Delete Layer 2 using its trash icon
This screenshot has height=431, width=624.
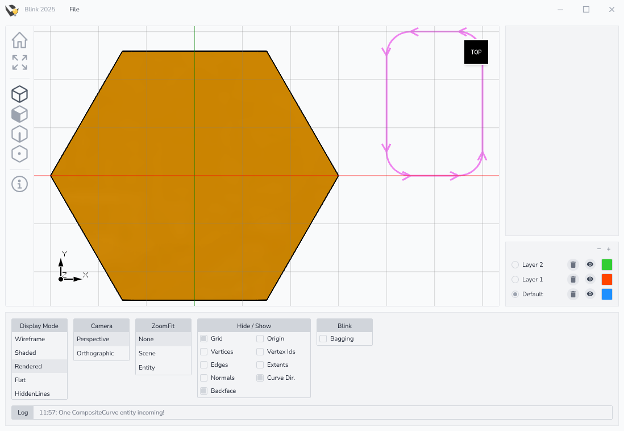click(573, 264)
